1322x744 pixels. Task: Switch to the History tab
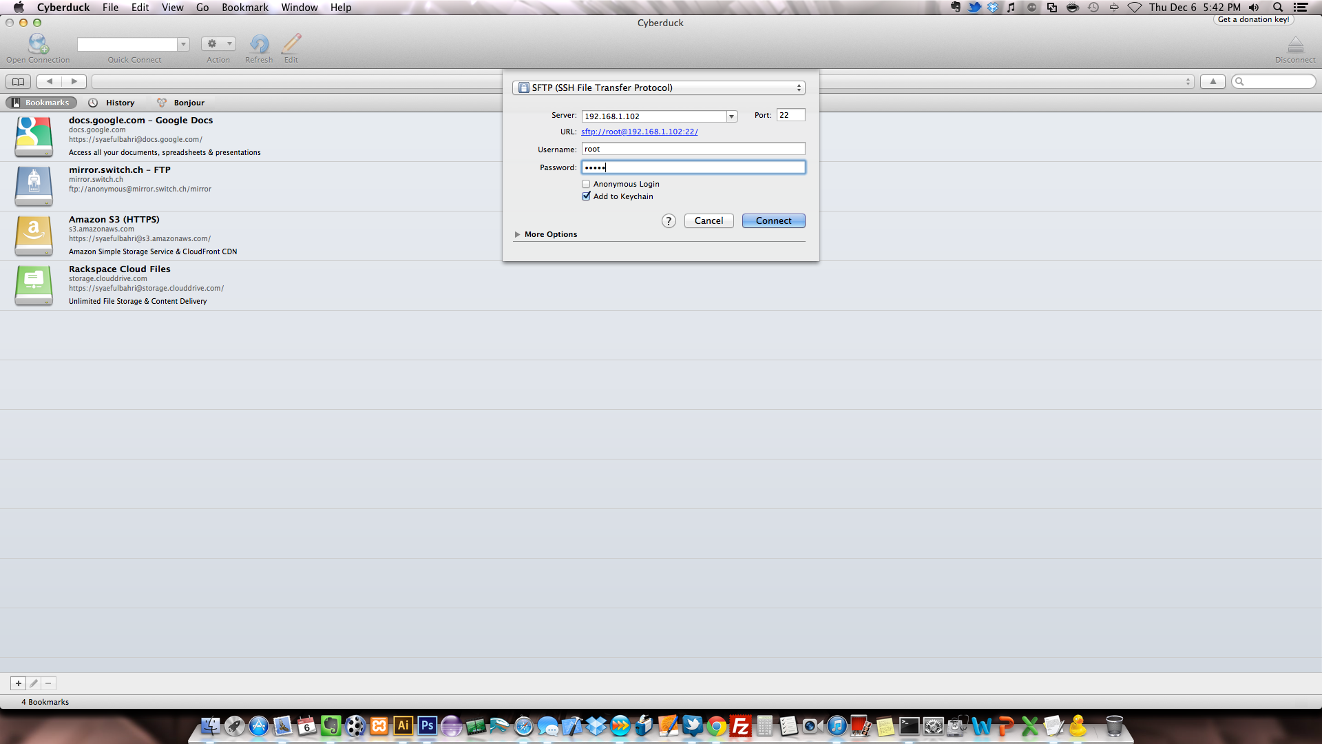pos(112,103)
